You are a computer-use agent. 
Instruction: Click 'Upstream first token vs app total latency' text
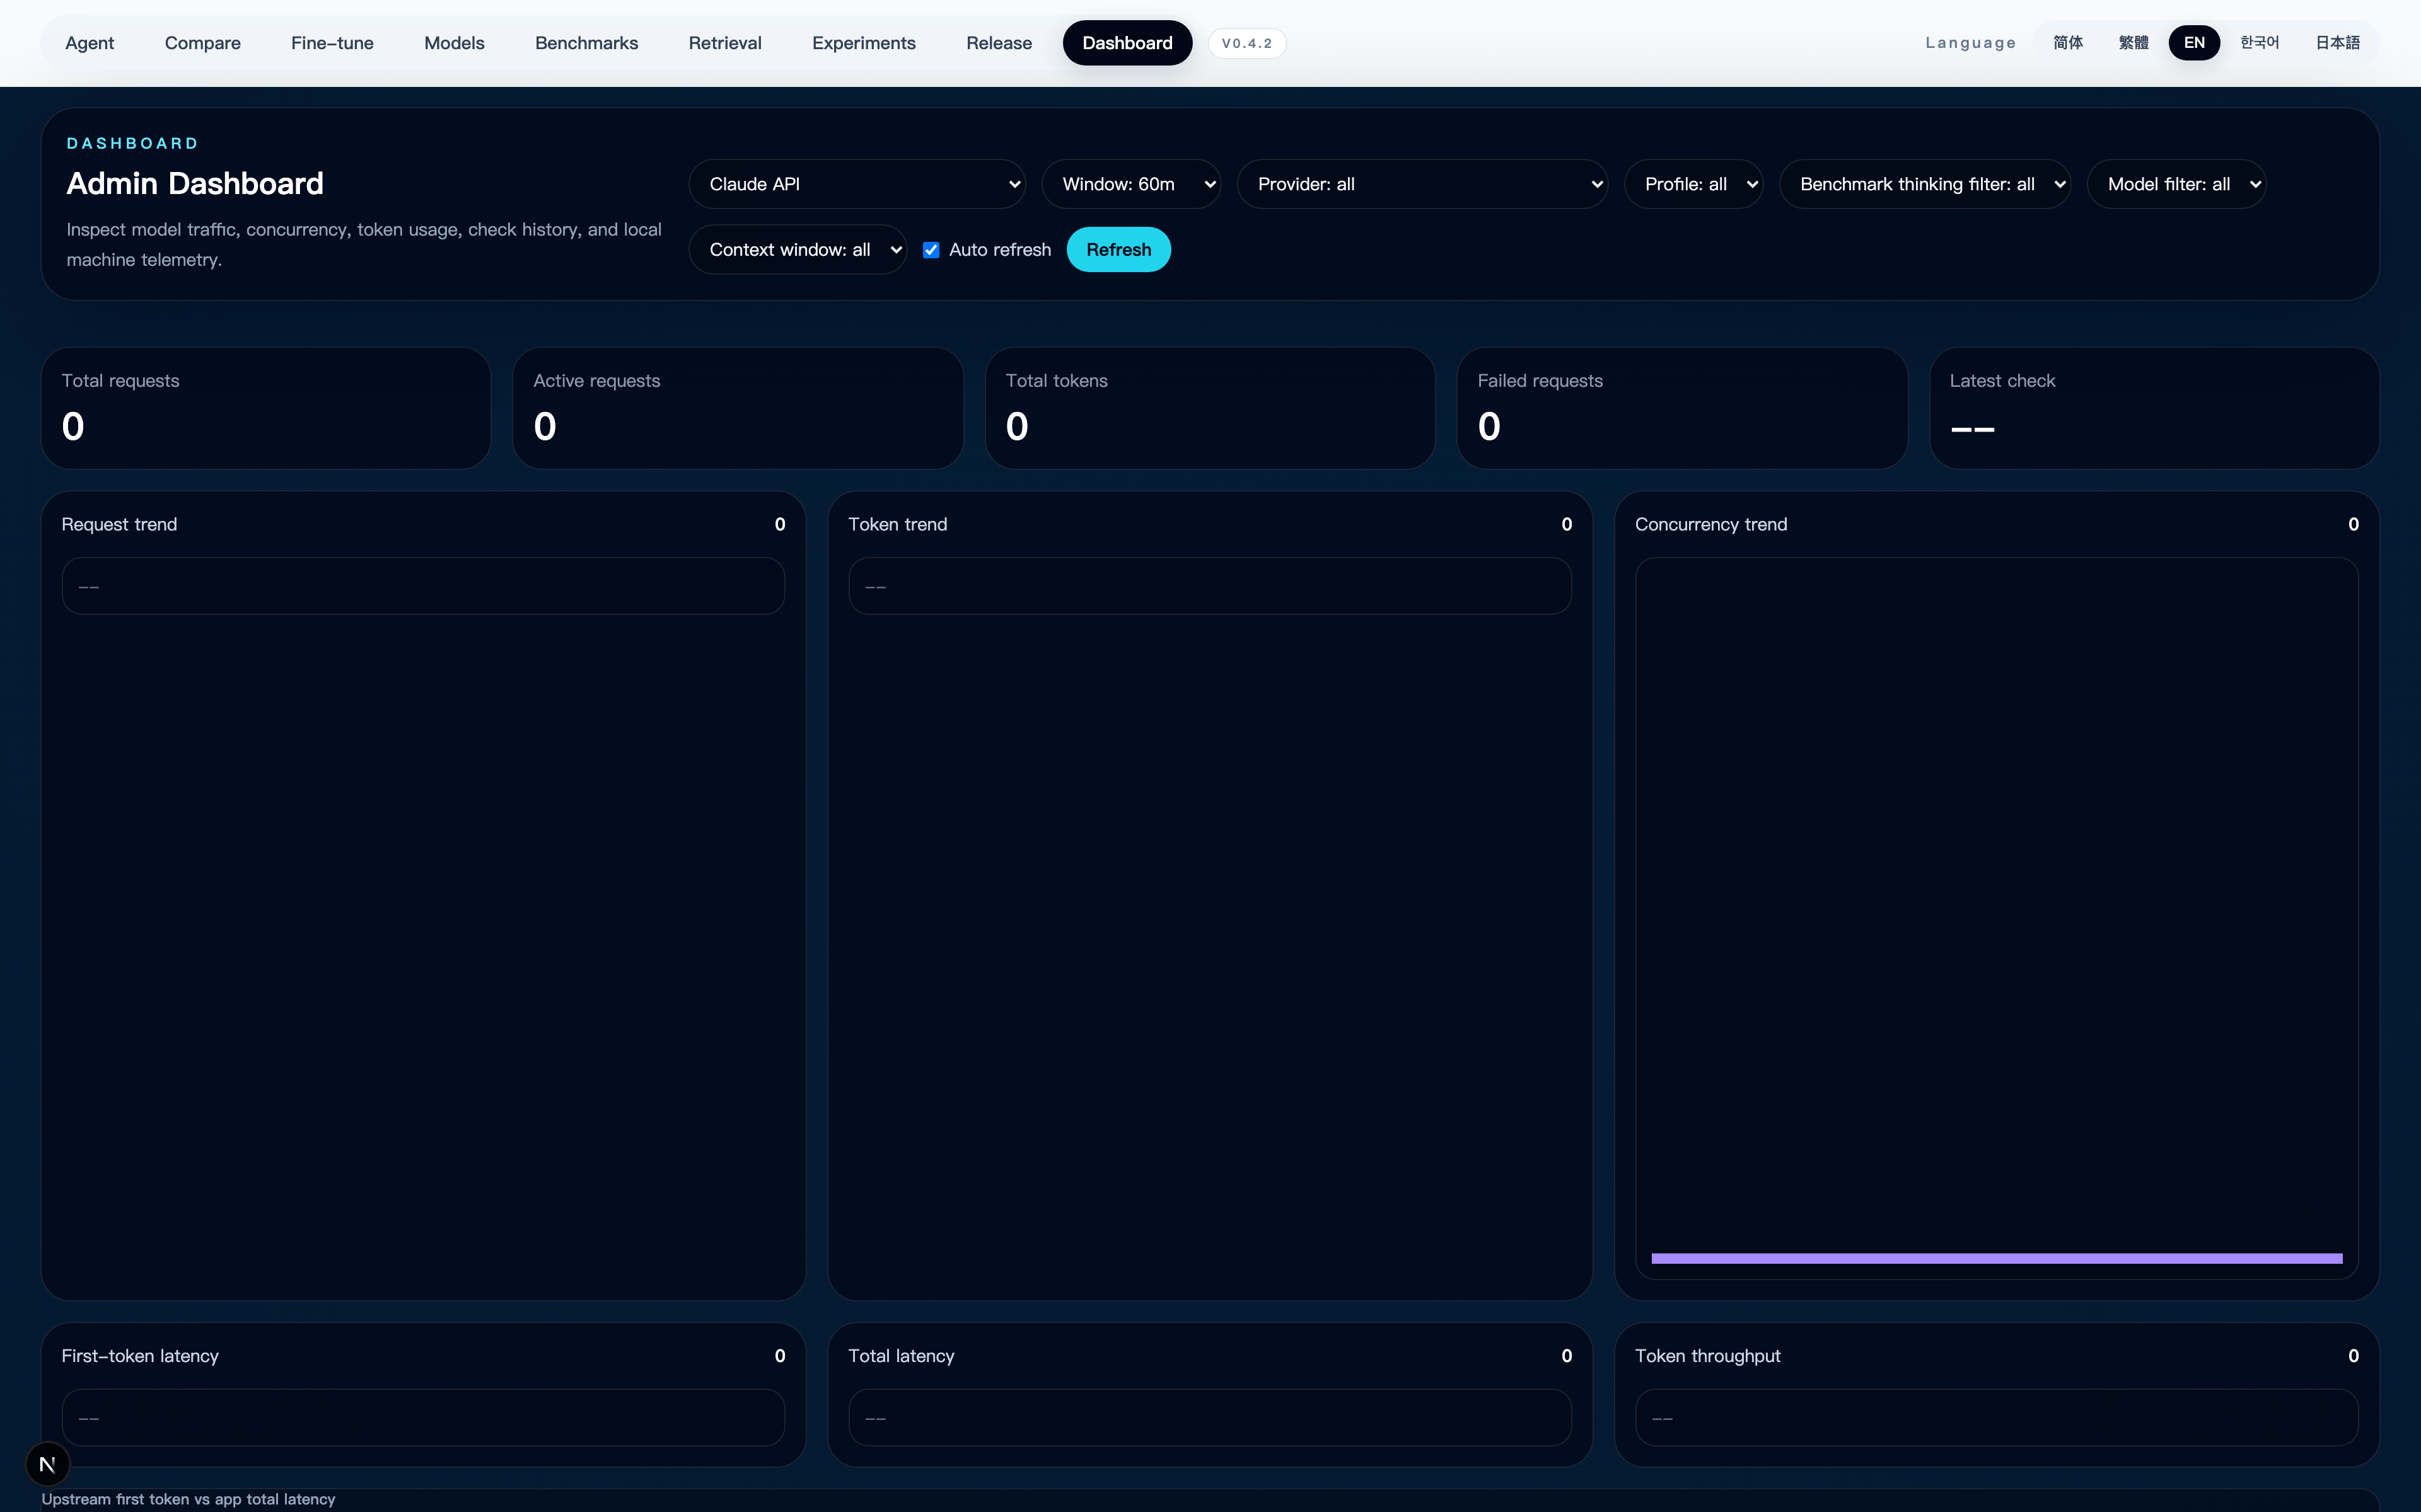tap(188, 1499)
